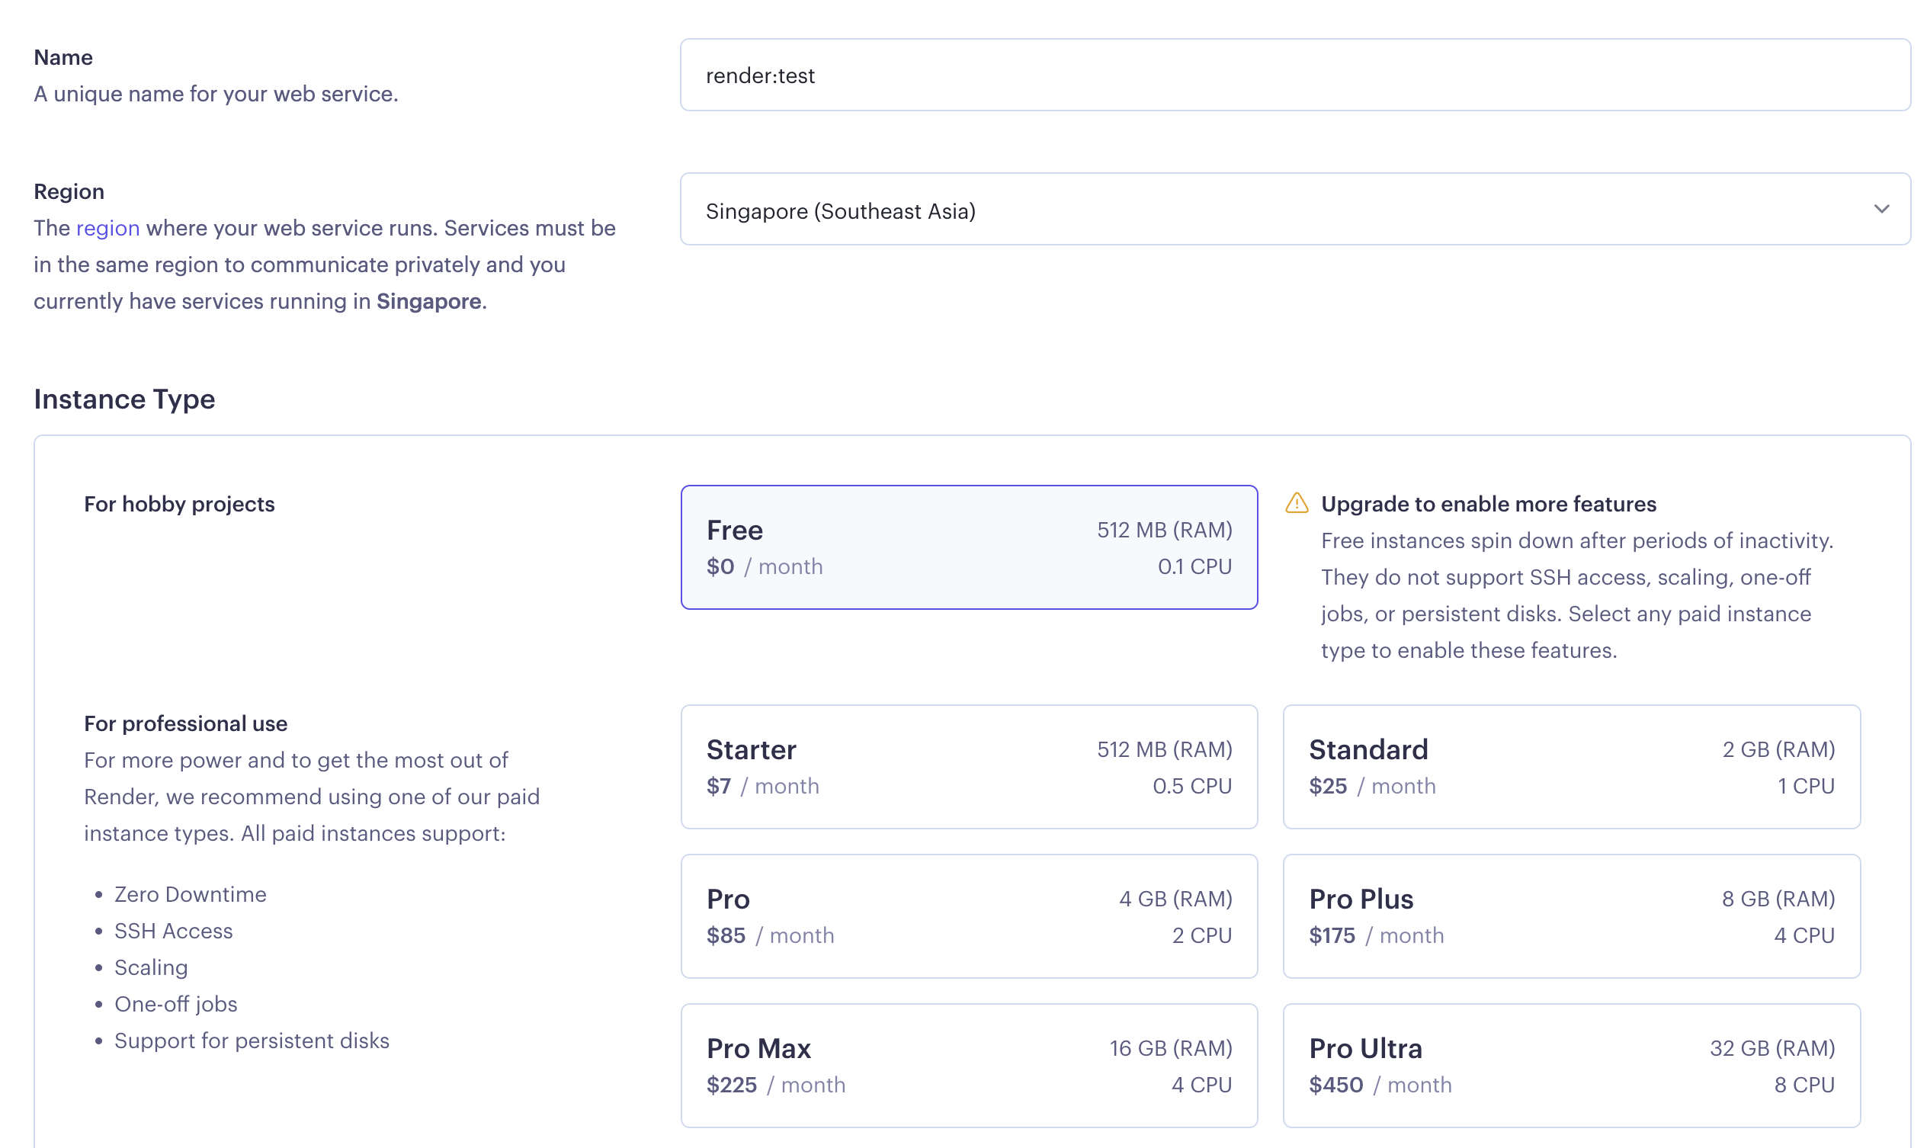Screen dimensions: 1927x1148
Task: Choose the Standard $25 instance
Action: pyautogui.click(x=1570, y=767)
